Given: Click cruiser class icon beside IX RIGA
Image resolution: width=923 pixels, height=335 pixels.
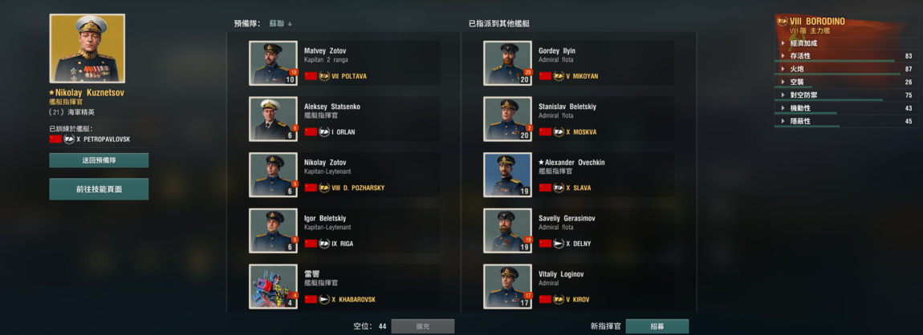Looking at the screenshot, I should coord(323,244).
